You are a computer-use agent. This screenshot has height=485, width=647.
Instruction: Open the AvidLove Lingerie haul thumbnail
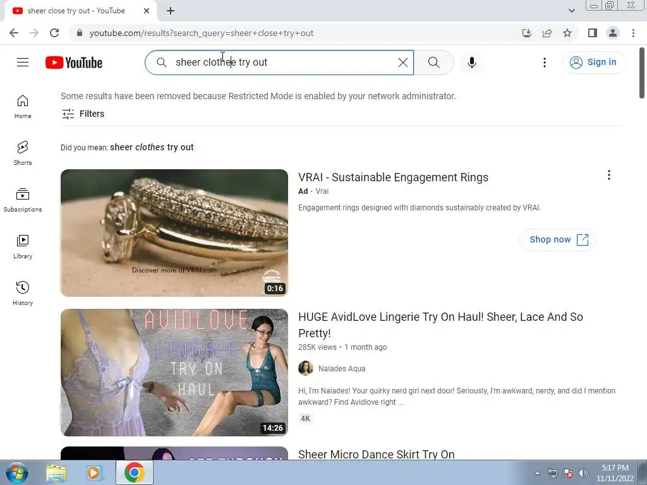(174, 373)
